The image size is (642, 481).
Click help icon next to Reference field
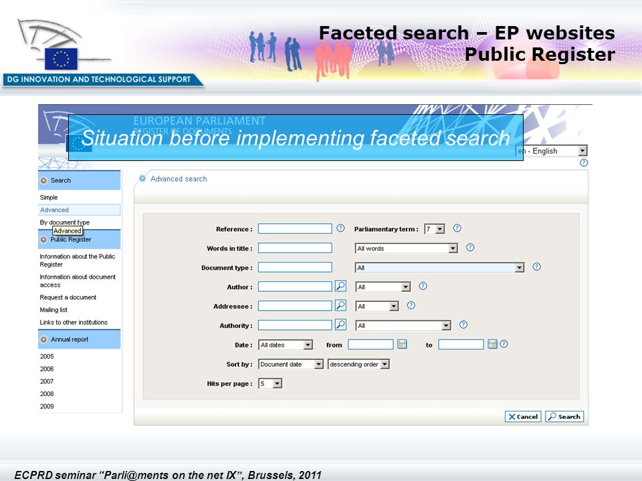tap(340, 228)
